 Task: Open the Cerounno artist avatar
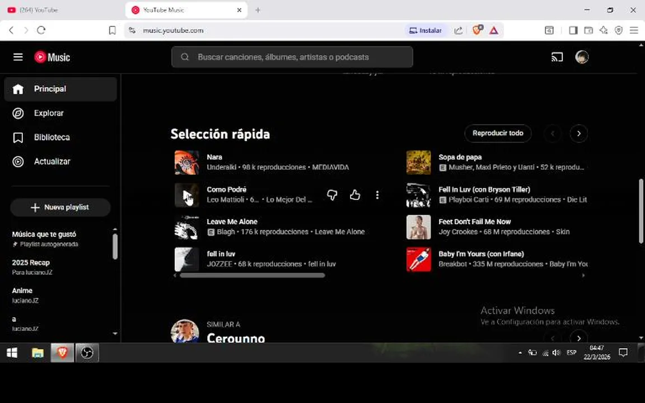tap(185, 331)
